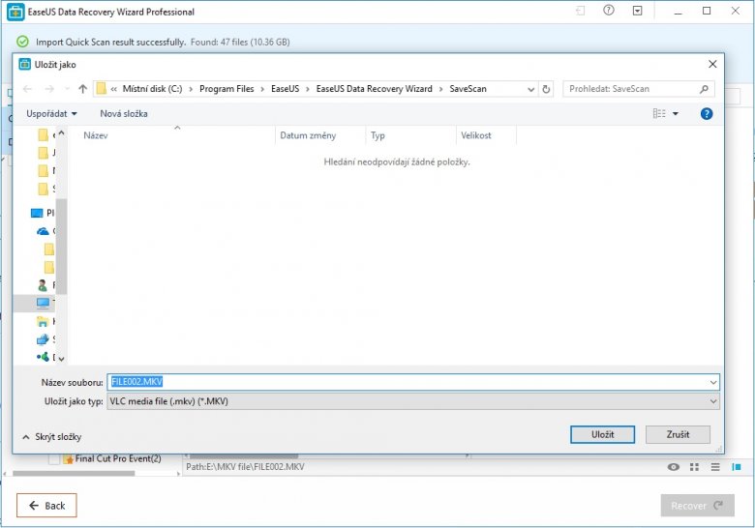Switch EaseUS results to blue detail pane view
The width and height of the screenshot is (755, 528).
pyautogui.click(x=737, y=467)
